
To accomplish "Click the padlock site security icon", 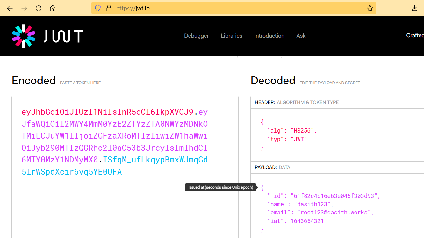I will (109, 8).
